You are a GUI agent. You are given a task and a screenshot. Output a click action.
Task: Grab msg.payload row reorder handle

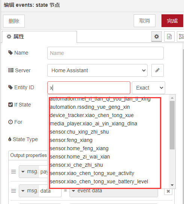pyautogui.click(x=14, y=172)
